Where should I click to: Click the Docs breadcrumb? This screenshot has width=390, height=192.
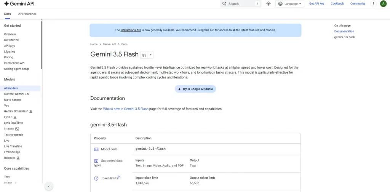(x=125, y=44)
